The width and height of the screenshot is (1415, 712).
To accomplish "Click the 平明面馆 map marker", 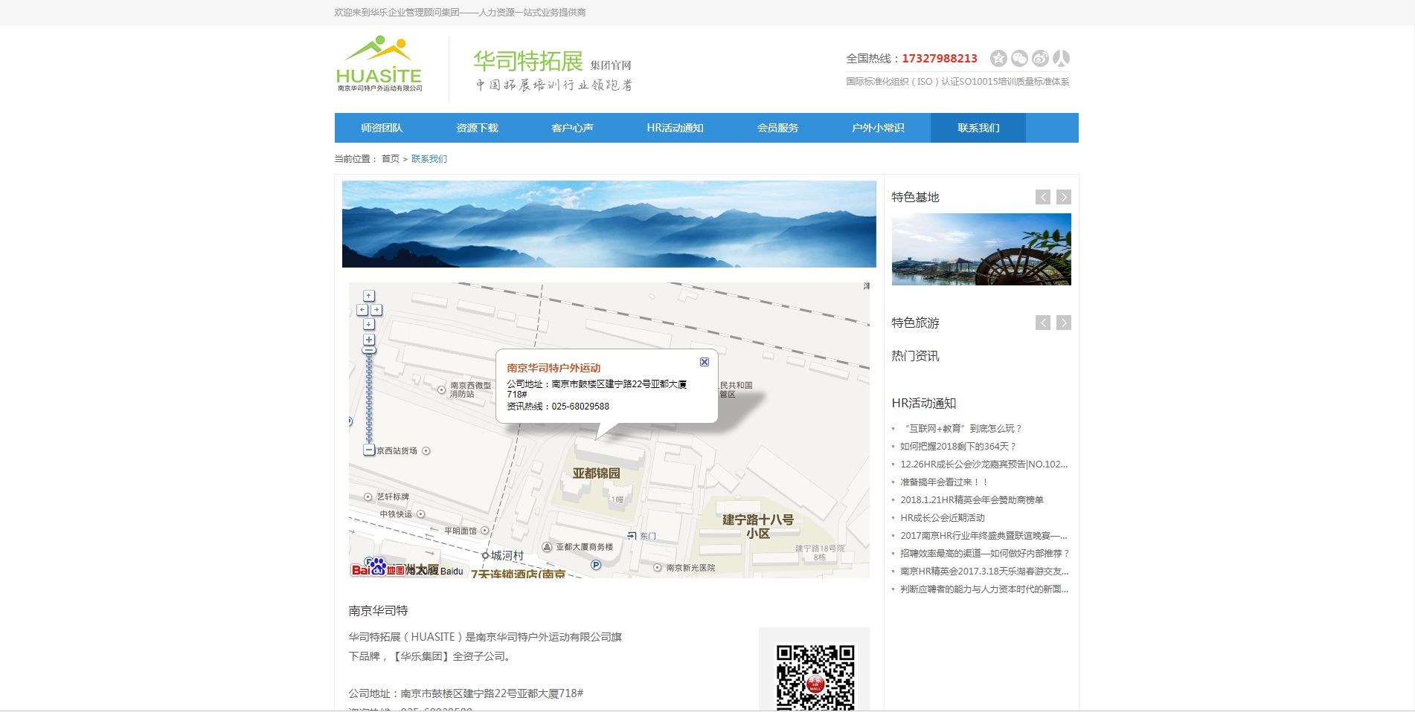I will pyautogui.click(x=485, y=531).
